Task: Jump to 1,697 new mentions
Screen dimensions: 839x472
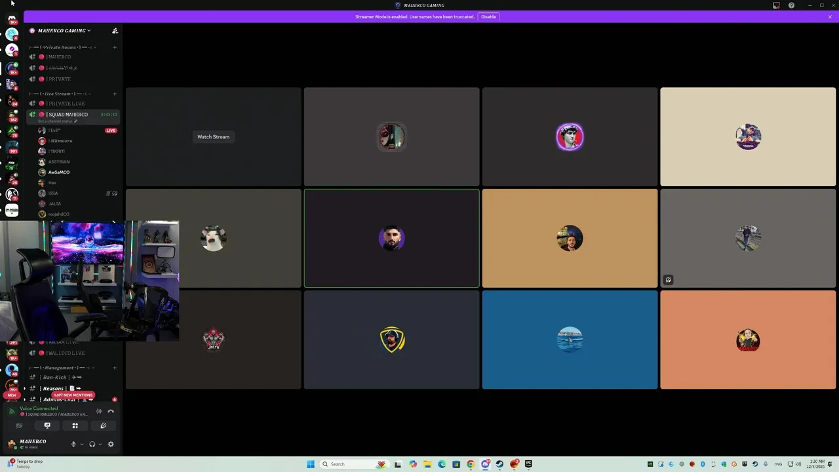Action: 73,395
